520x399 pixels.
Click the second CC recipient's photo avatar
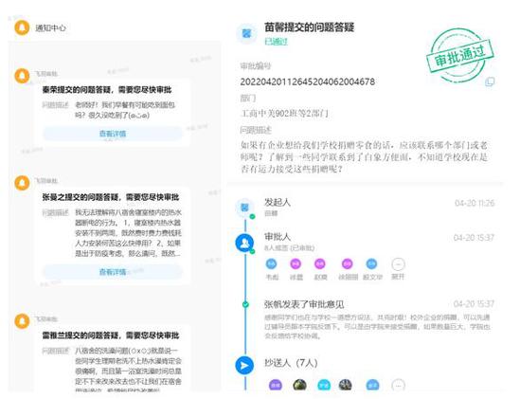pos(299,385)
